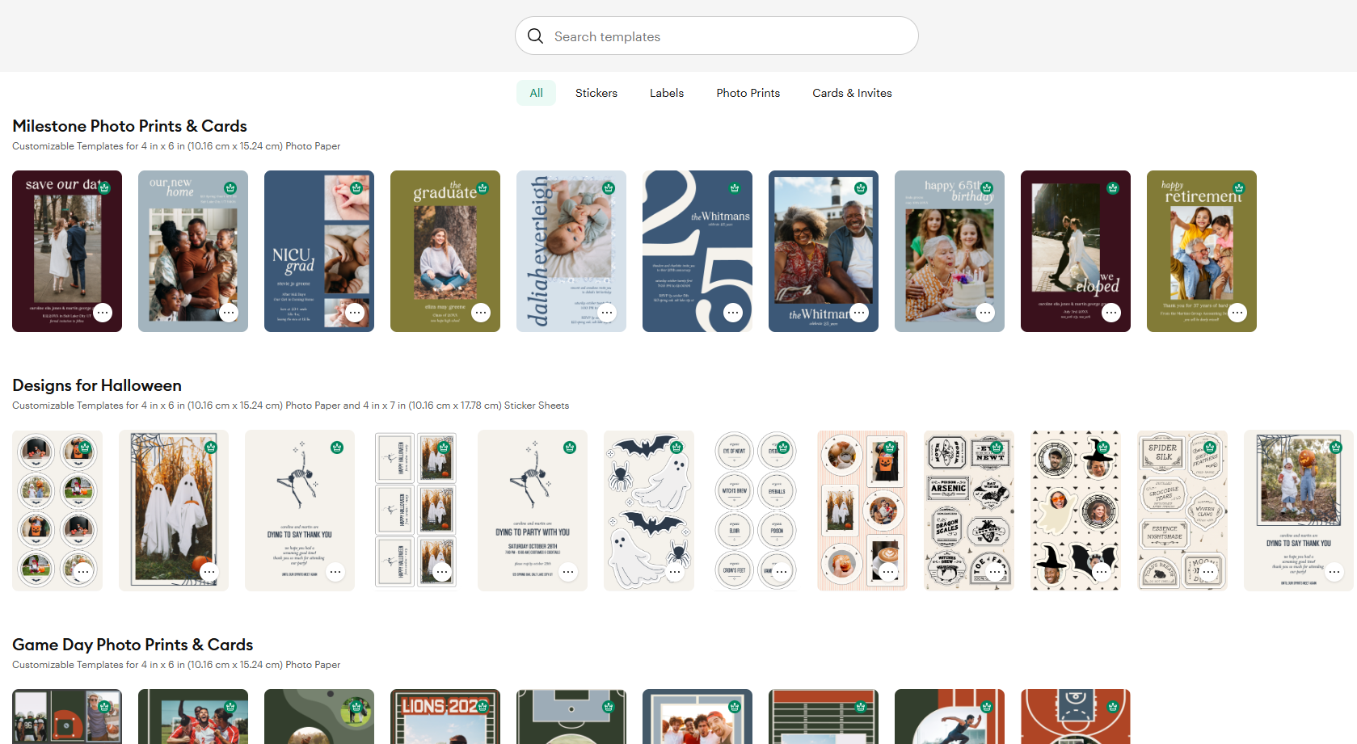Open the our new home template
Viewport: 1357px width, 744px height.
tap(193, 251)
